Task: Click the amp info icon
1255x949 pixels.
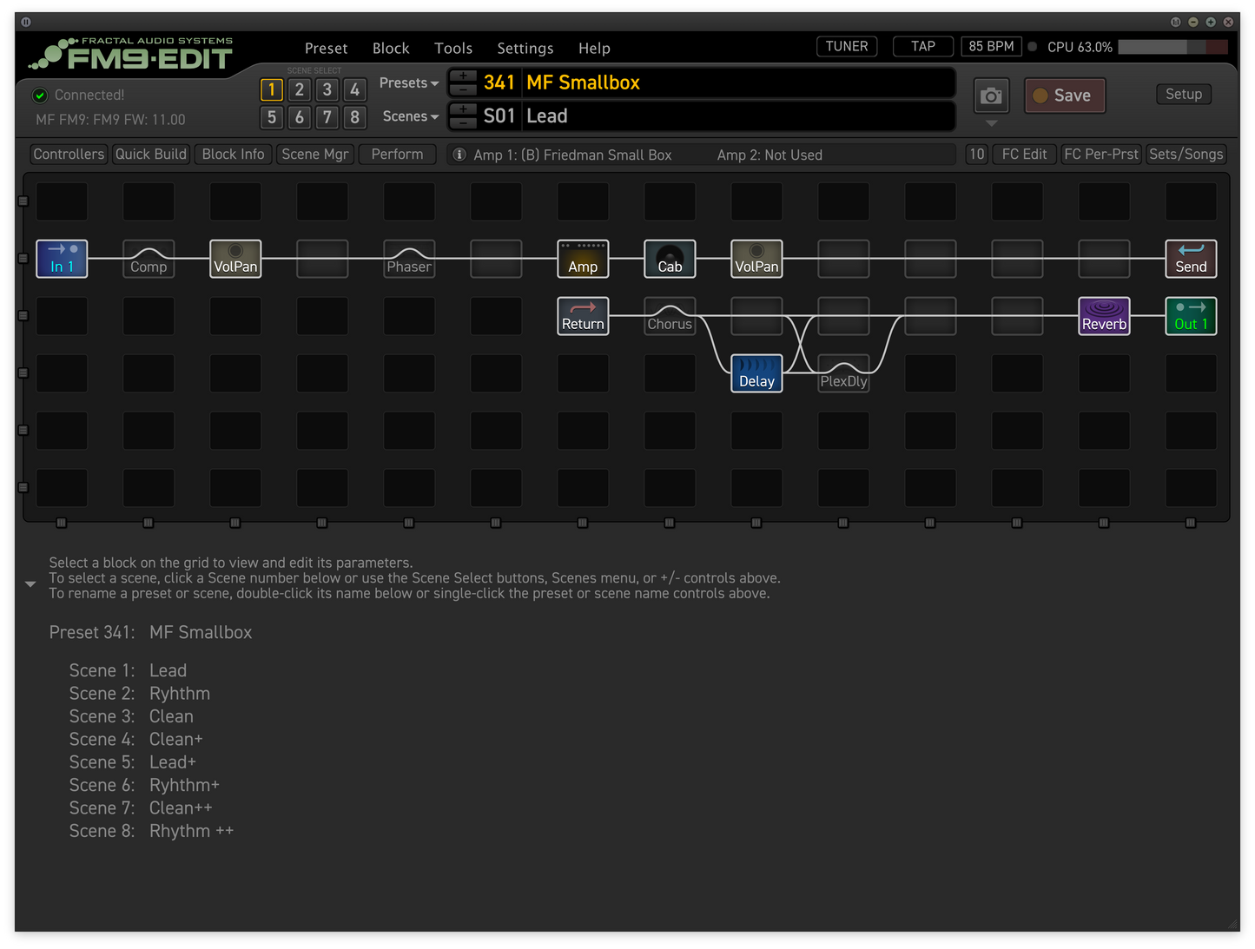Action: tap(459, 155)
